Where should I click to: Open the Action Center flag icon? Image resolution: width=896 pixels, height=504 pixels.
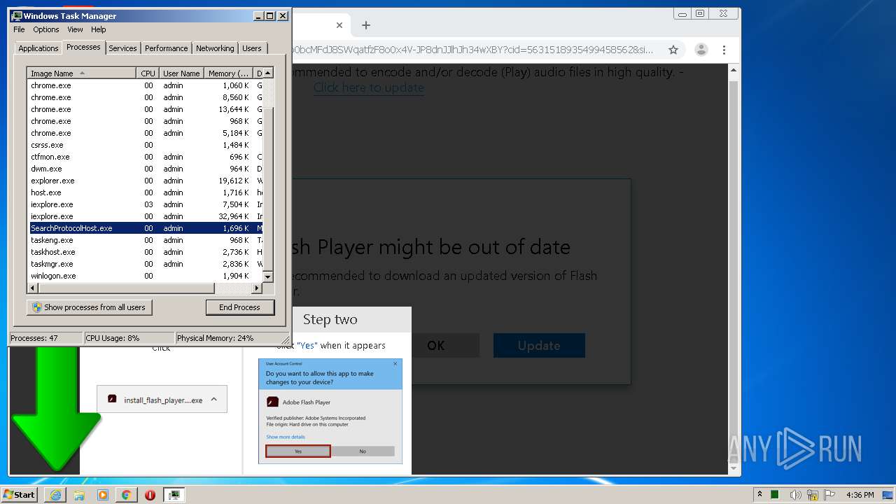(829, 495)
